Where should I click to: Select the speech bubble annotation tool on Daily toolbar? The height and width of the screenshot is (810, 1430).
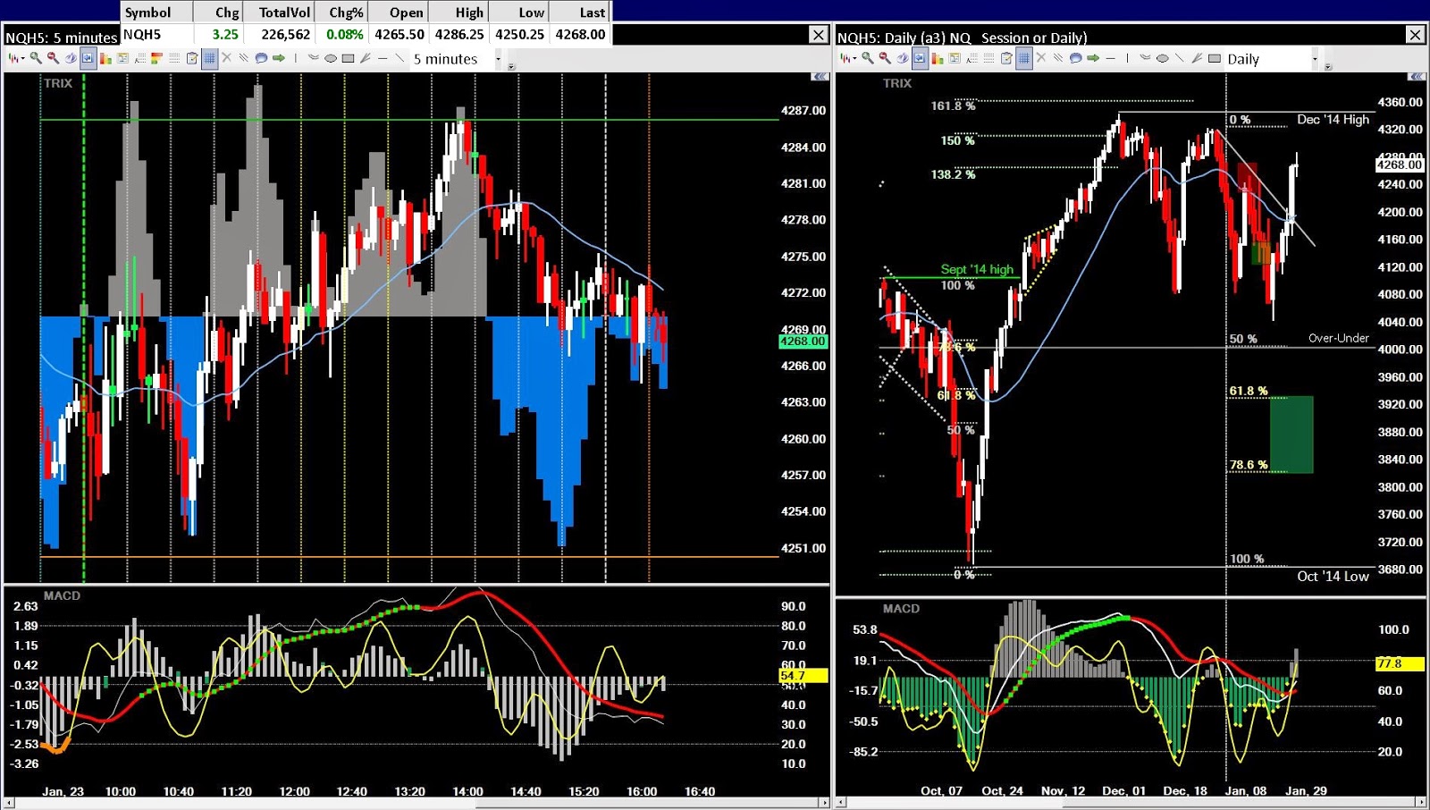click(1076, 58)
